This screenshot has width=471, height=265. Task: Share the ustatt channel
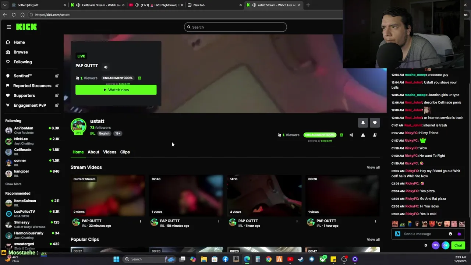[x=351, y=135]
